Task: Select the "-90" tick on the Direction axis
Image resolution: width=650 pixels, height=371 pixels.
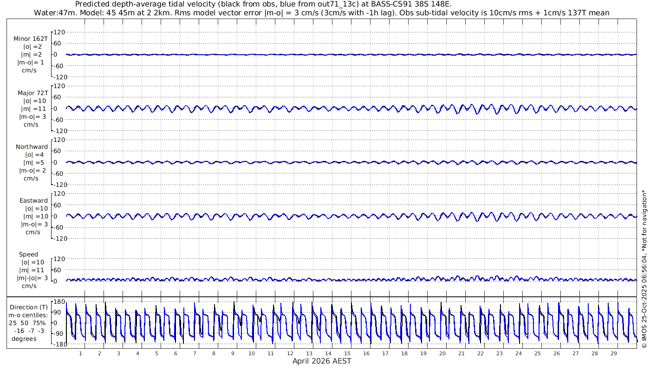Action: [x=59, y=333]
